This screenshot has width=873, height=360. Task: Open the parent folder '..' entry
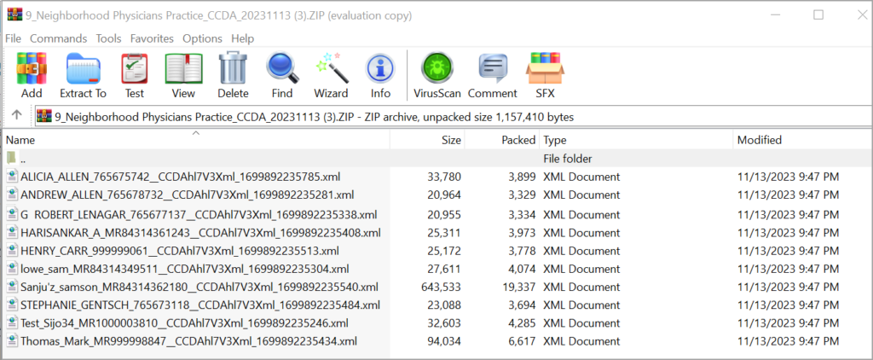click(x=23, y=159)
